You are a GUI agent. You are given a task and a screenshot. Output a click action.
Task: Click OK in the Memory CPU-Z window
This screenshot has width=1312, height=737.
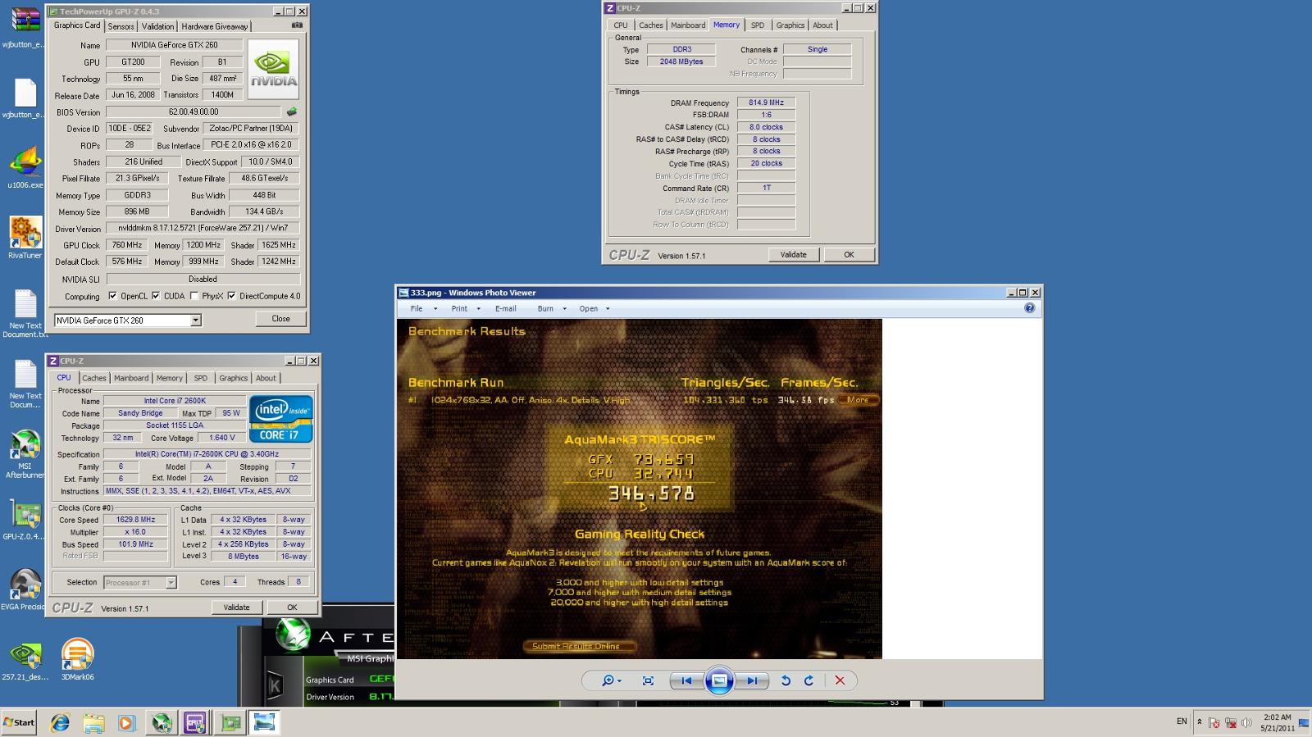[x=849, y=254]
